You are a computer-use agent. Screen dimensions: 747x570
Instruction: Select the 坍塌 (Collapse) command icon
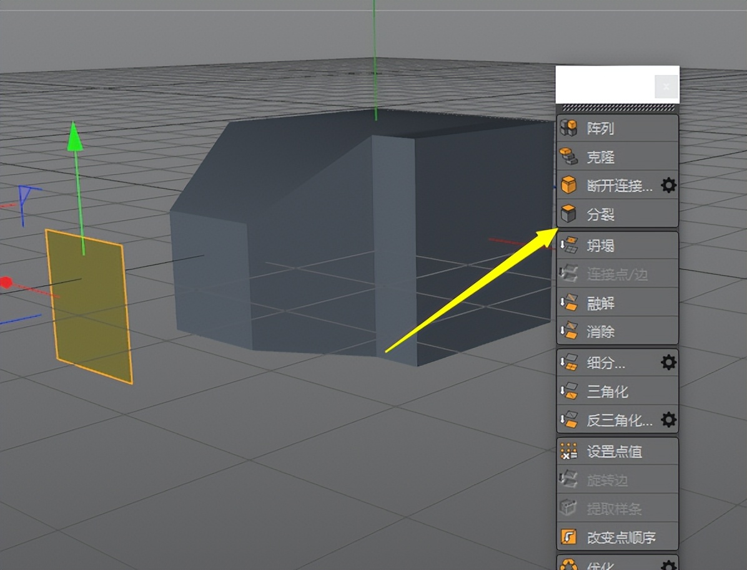(569, 245)
